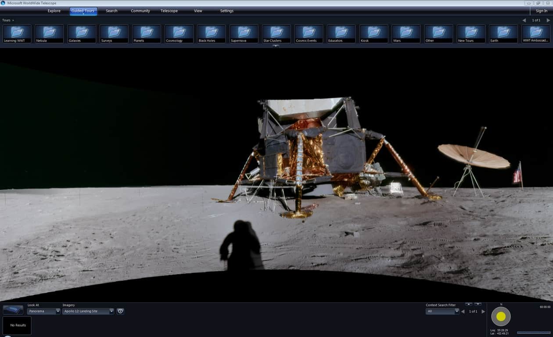Click the yellow sky overview globe
Image resolution: width=553 pixels, height=337 pixels.
tap(501, 316)
